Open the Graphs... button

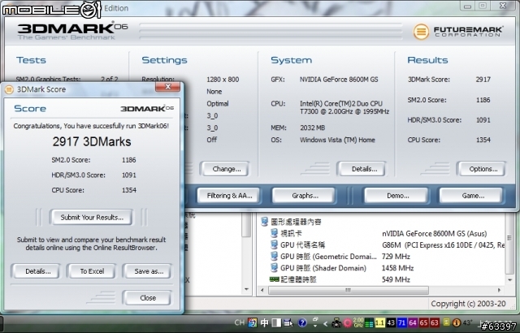pyautogui.click(x=305, y=196)
